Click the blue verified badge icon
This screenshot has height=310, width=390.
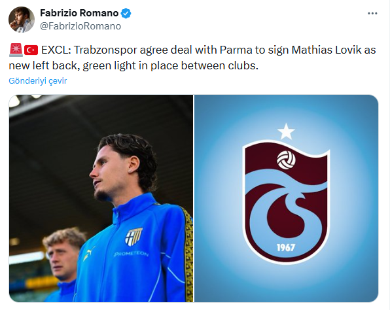126,14
